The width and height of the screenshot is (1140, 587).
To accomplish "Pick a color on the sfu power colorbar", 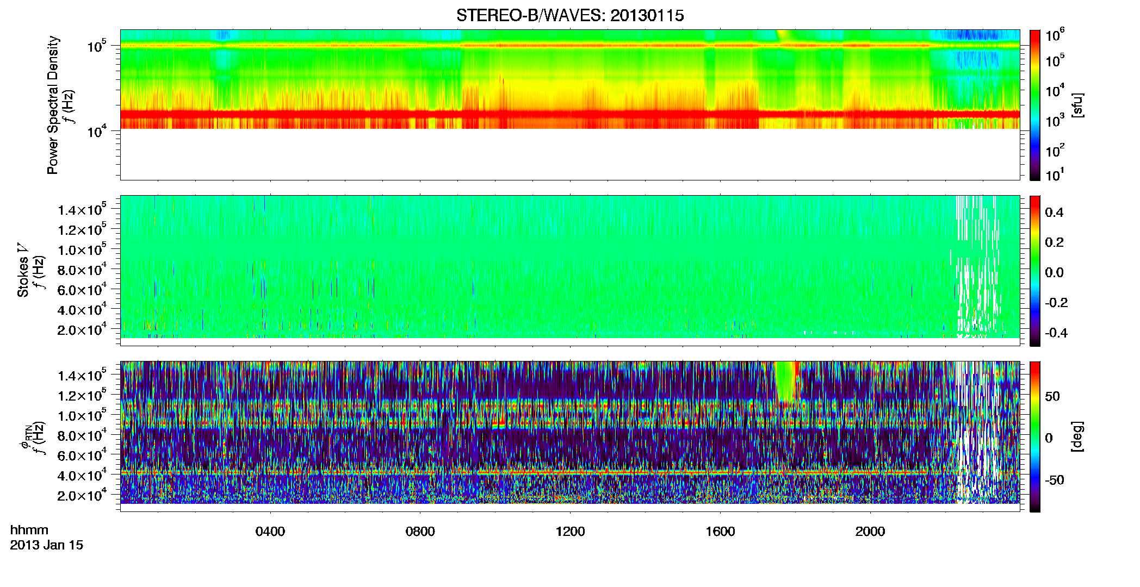I will click(1035, 105).
